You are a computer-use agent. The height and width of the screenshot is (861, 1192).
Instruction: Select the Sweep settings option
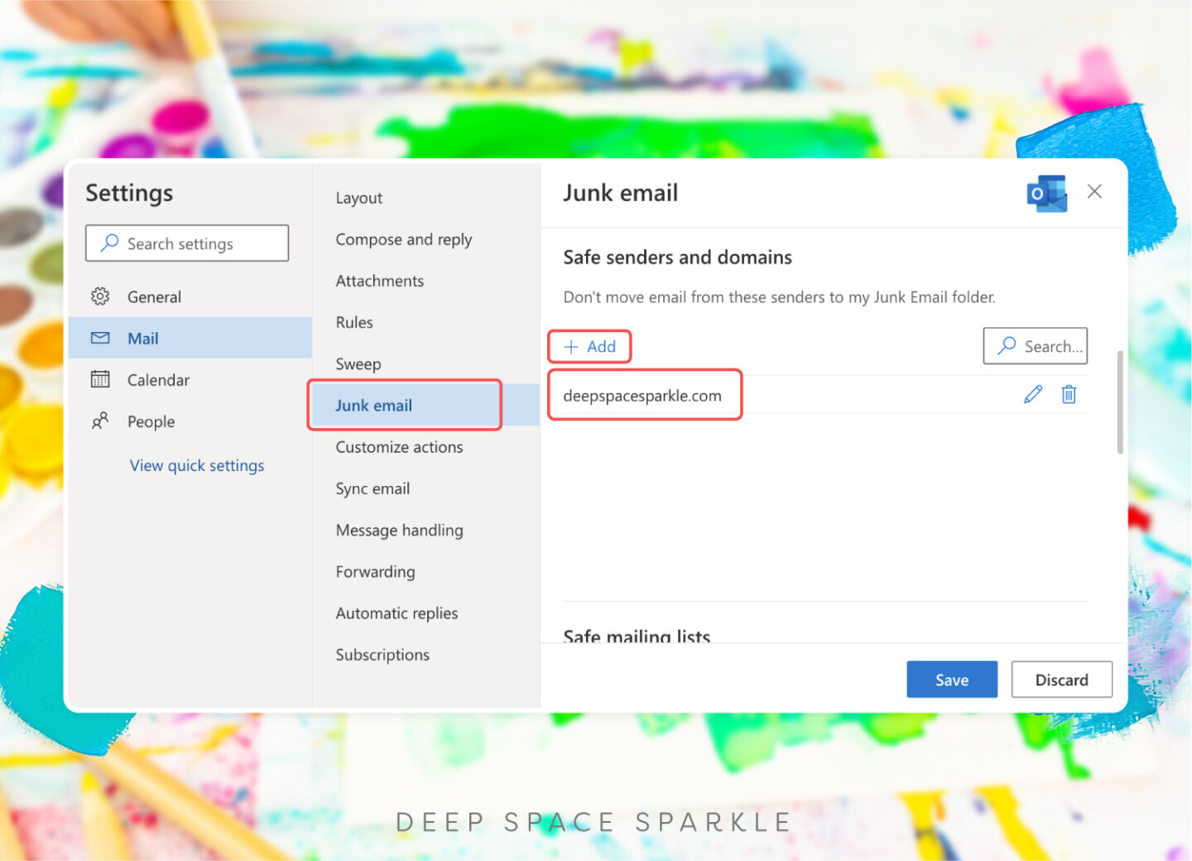coord(358,363)
